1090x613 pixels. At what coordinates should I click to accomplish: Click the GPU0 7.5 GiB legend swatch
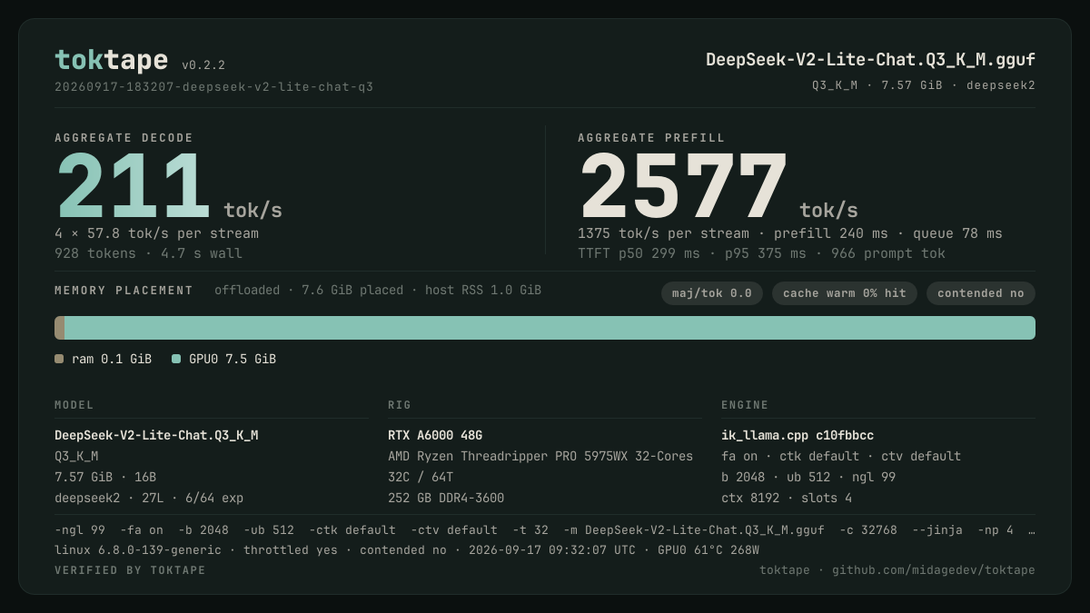coord(176,359)
